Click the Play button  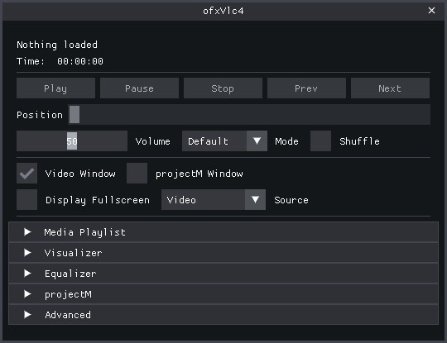pos(56,88)
